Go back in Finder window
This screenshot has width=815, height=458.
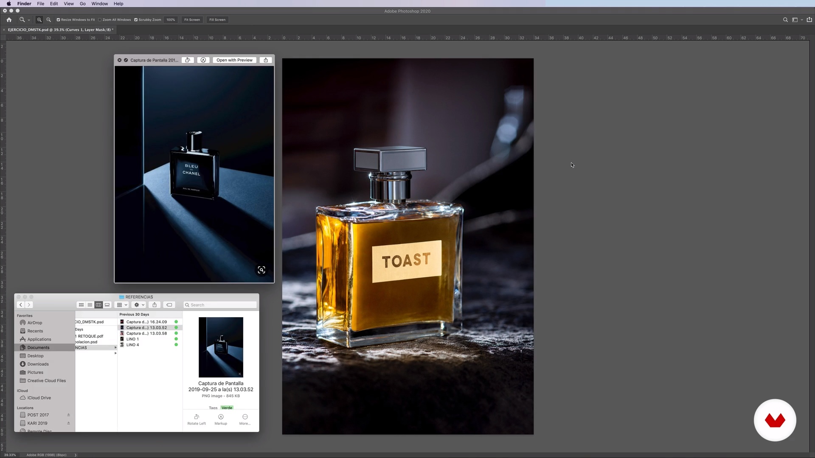coord(21,305)
